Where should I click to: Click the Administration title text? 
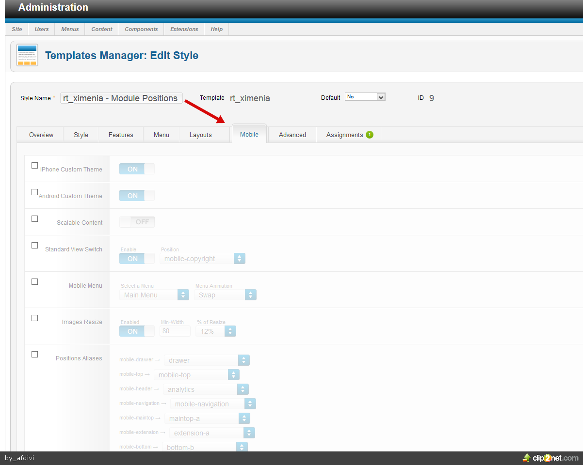click(x=53, y=7)
